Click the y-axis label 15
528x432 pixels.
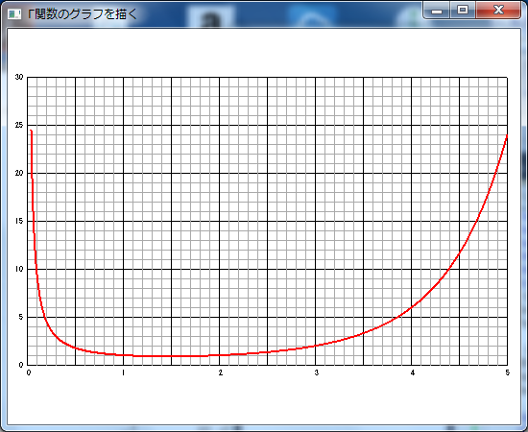(x=19, y=221)
